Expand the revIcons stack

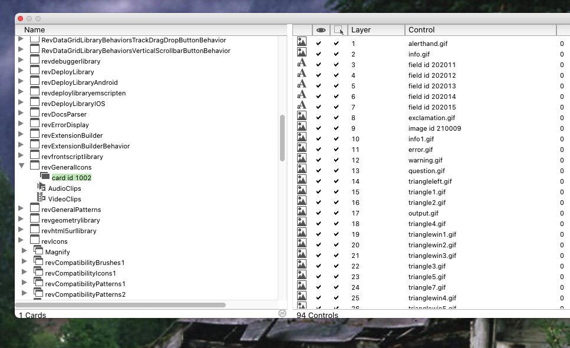point(21,241)
